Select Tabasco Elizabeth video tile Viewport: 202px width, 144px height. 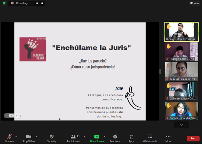[182, 71]
